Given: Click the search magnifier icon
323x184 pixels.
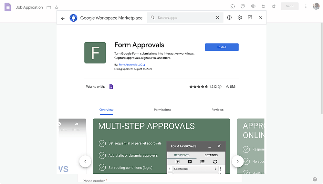Looking at the screenshot, I should coord(152,17).
